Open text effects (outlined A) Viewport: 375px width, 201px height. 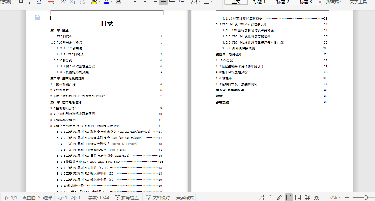[x=82, y=2]
